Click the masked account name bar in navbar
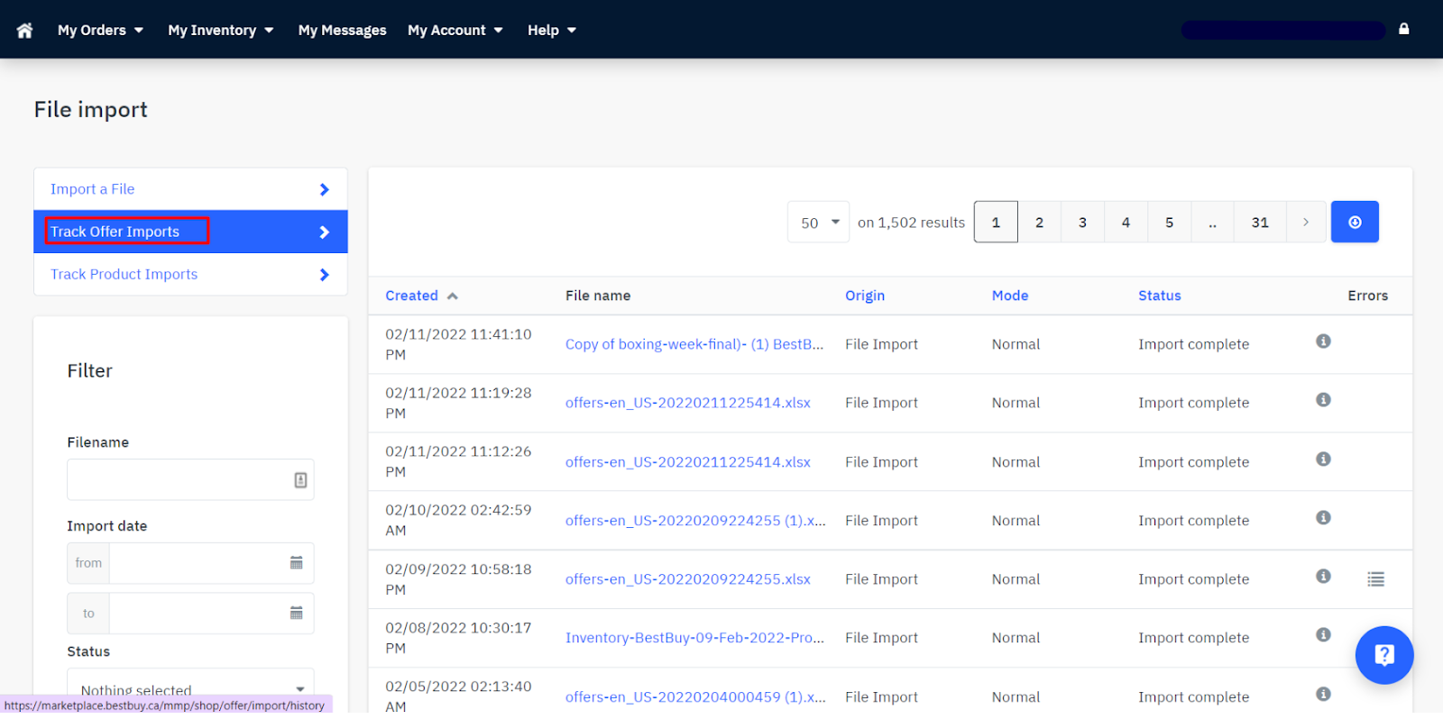This screenshot has width=1443, height=719. point(1283,31)
